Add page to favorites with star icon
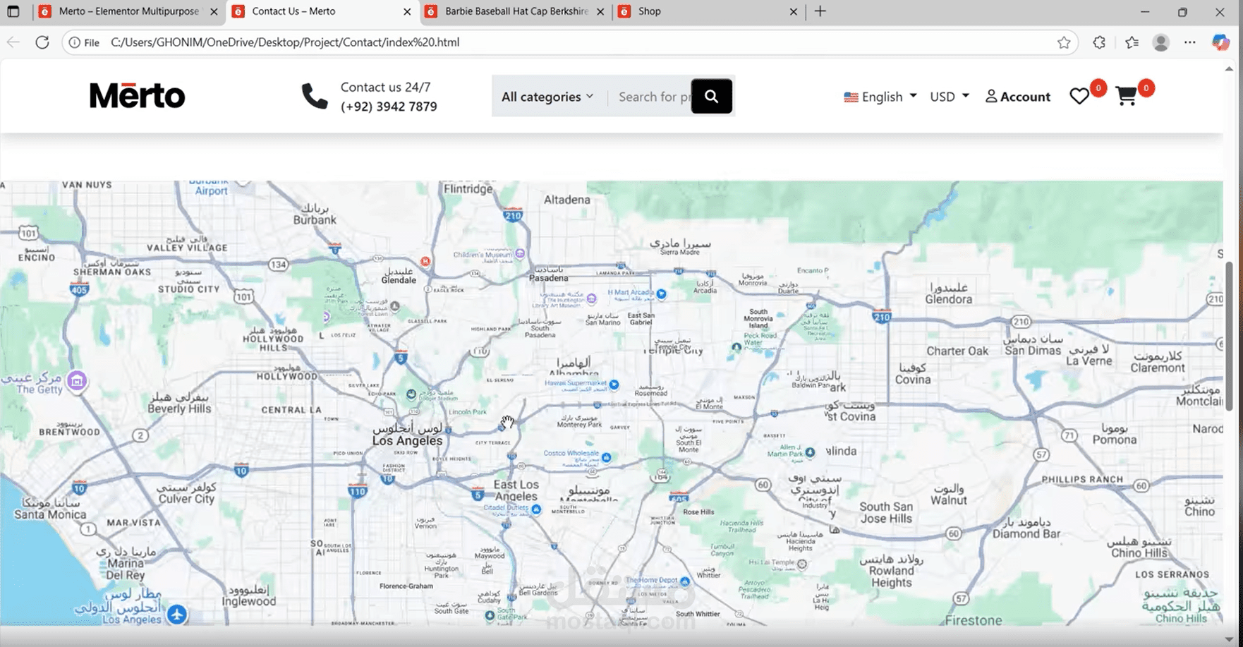This screenshot has width=1243, height=647. click(x=1064, y=42)
